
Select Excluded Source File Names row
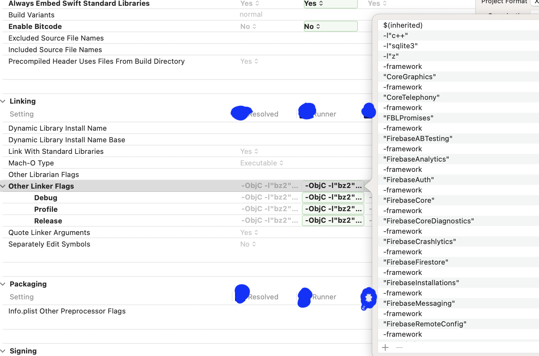[x=187, y=38]
